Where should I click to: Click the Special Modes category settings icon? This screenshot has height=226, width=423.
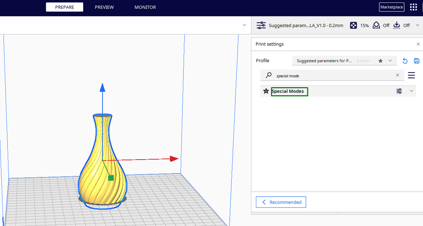coord(399,91)
